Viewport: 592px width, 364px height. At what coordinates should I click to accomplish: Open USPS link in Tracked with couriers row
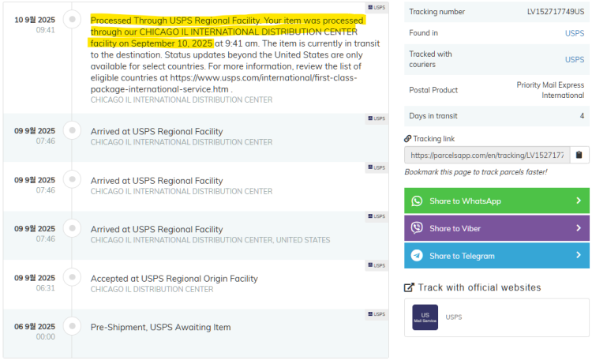(575, 60)
